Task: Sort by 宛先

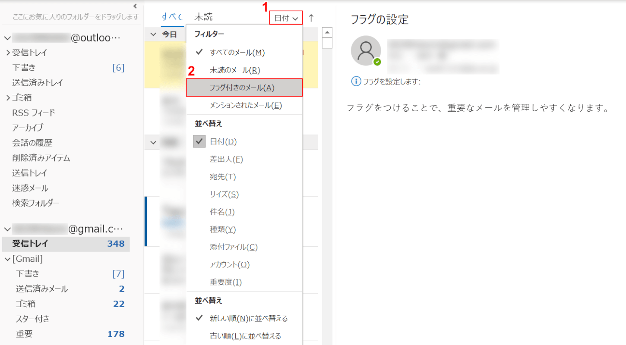Action: point(244,177)
